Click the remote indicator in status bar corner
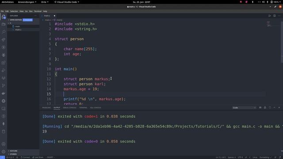Image resolution: width=283 pixels, height=159 pixels. pyautogui.click(x=2, y=157)
